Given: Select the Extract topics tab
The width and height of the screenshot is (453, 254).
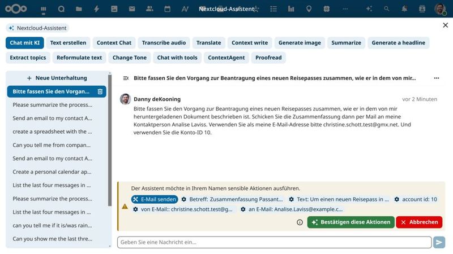Looking at the screenshot, I should click(x=28, y=58).
